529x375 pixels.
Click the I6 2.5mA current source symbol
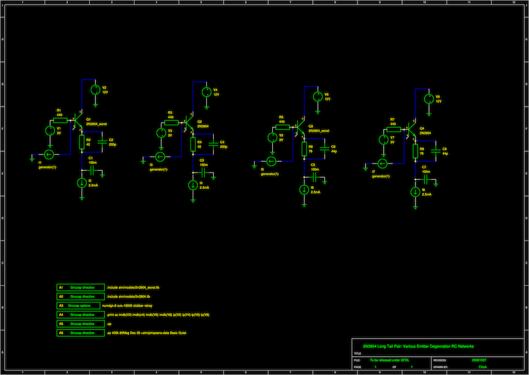point(304,190)
